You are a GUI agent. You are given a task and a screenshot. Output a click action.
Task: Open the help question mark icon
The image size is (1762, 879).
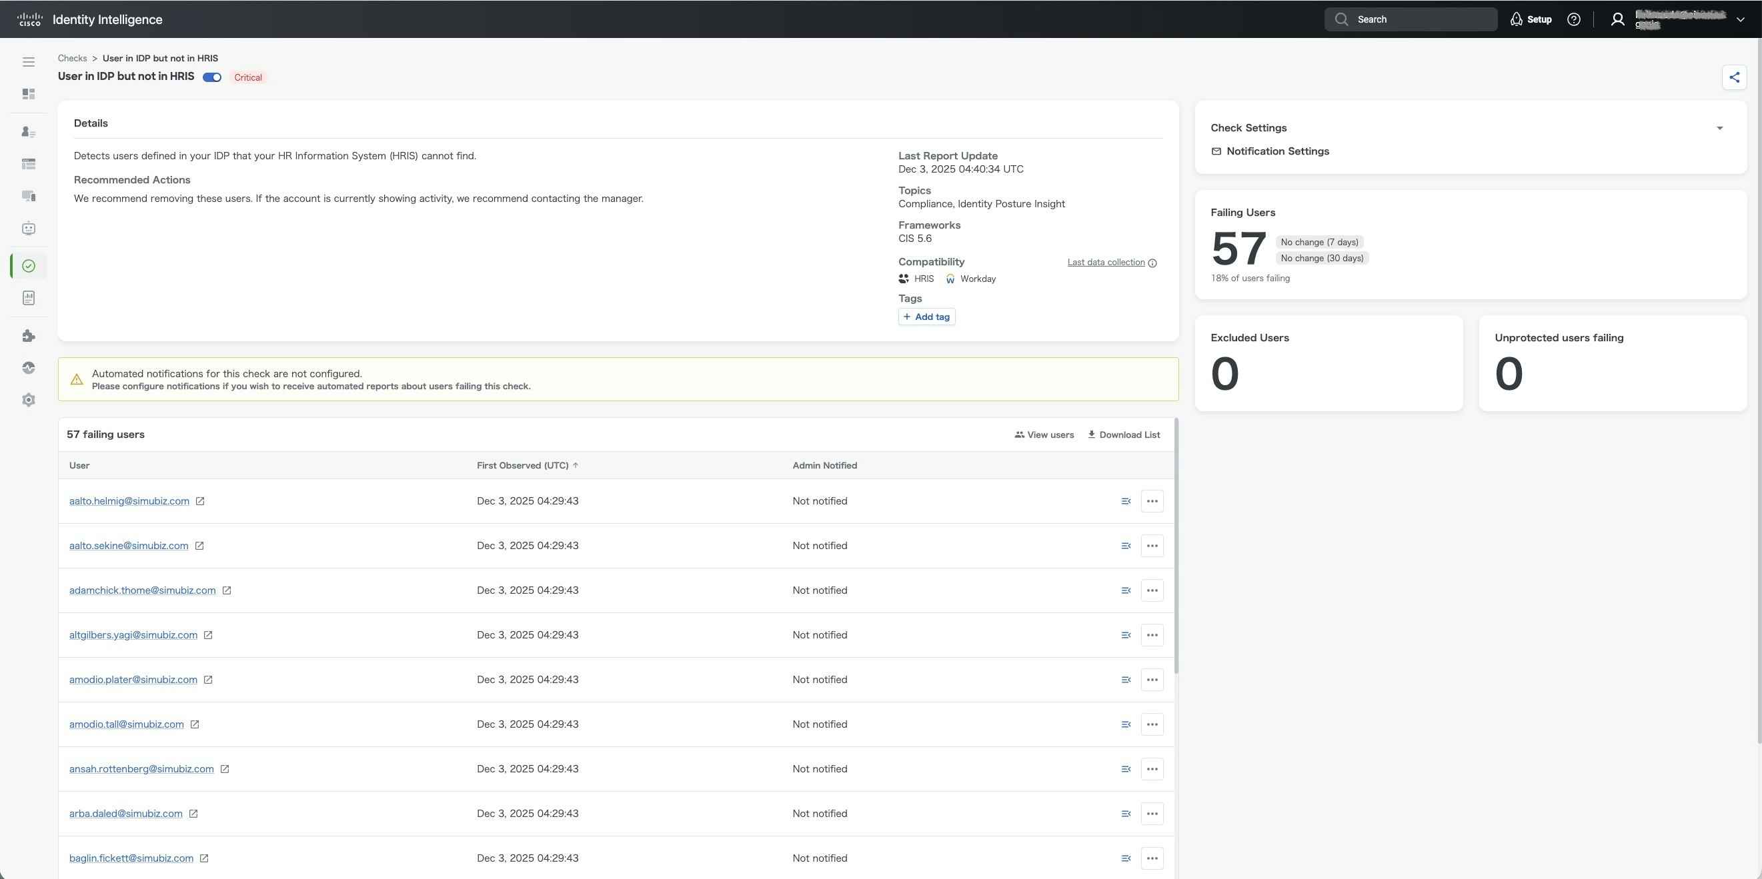(1573, 19)
